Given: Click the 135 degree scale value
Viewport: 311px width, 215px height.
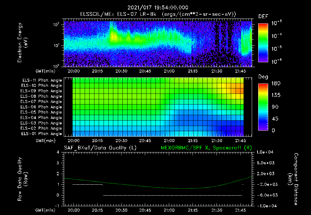Looking at the screenshot, I should pyautogui.click(x=276, y=95).
